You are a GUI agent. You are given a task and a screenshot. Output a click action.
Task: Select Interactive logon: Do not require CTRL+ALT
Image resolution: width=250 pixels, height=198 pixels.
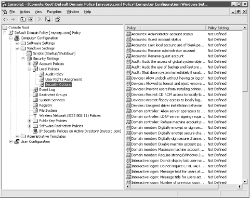coord(168,166)
